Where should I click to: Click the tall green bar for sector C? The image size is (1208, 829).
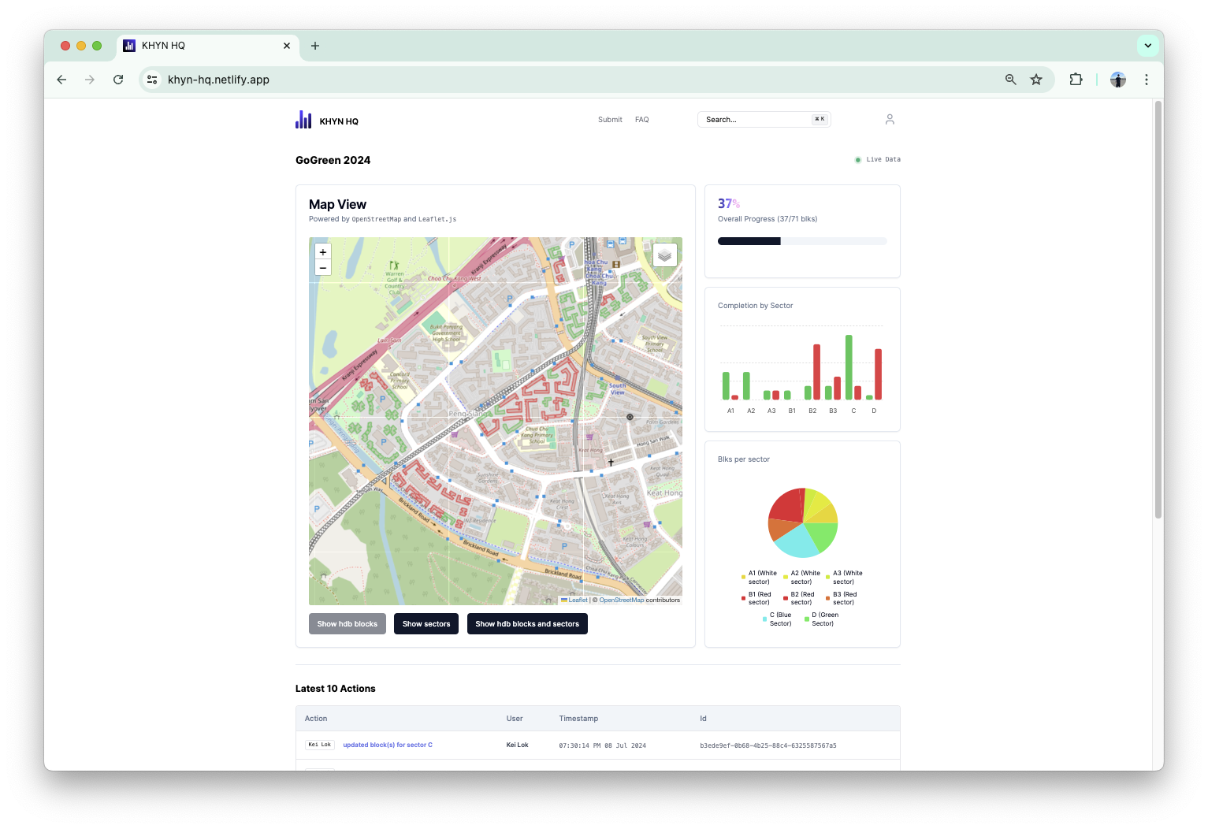tap(849, 367)
